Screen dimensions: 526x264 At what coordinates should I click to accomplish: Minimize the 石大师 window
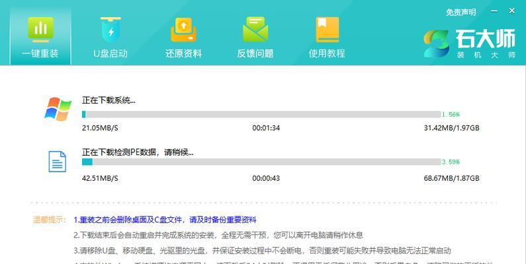pyautogui.click(x=494, y=11)
